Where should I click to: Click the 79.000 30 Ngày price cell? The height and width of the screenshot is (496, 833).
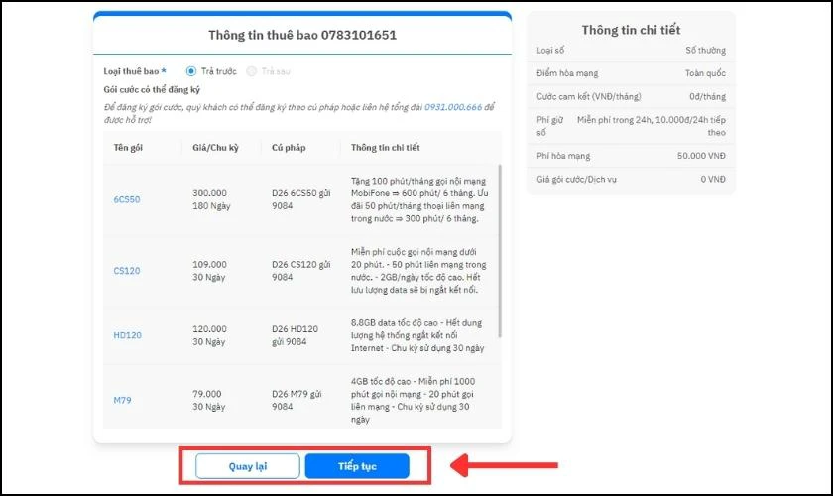[209, 400]
